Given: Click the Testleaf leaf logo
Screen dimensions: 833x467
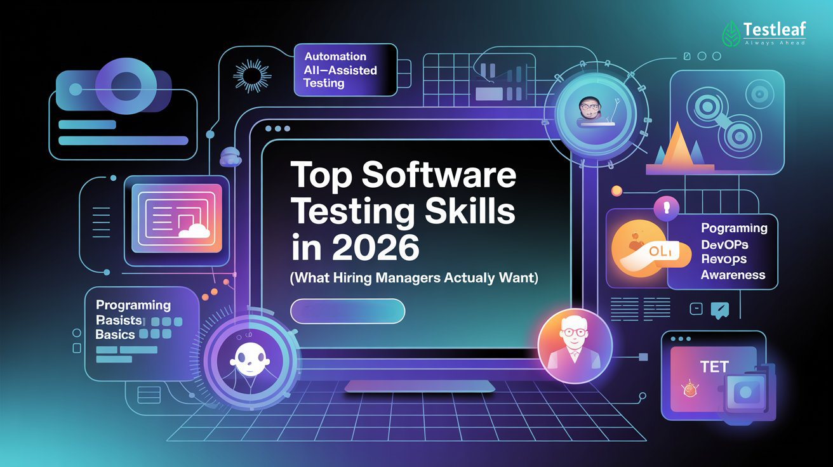Looking at the screenshot, I should pos(732,34).
